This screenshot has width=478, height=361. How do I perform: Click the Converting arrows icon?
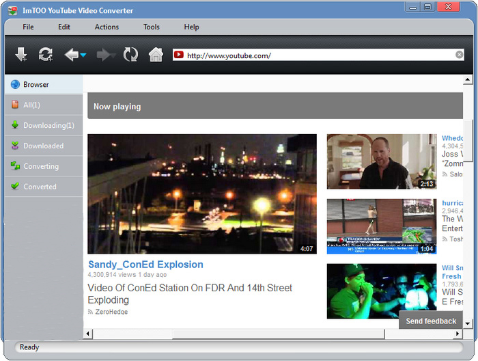pyautogui.click(x=15, y=165)
